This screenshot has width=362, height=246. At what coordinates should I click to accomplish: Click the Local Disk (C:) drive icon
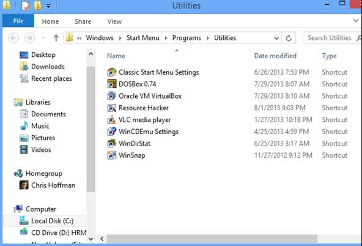pyautogui.click(x=24, y=220)
